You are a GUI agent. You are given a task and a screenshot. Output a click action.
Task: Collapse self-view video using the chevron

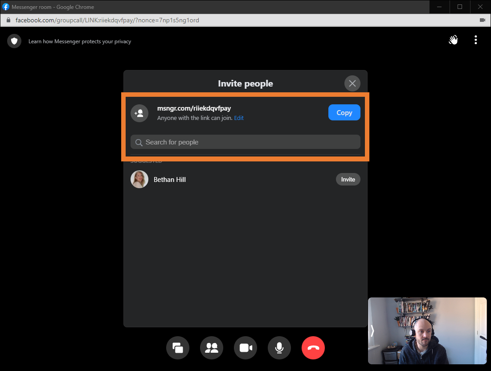click(x=372, y=330)
